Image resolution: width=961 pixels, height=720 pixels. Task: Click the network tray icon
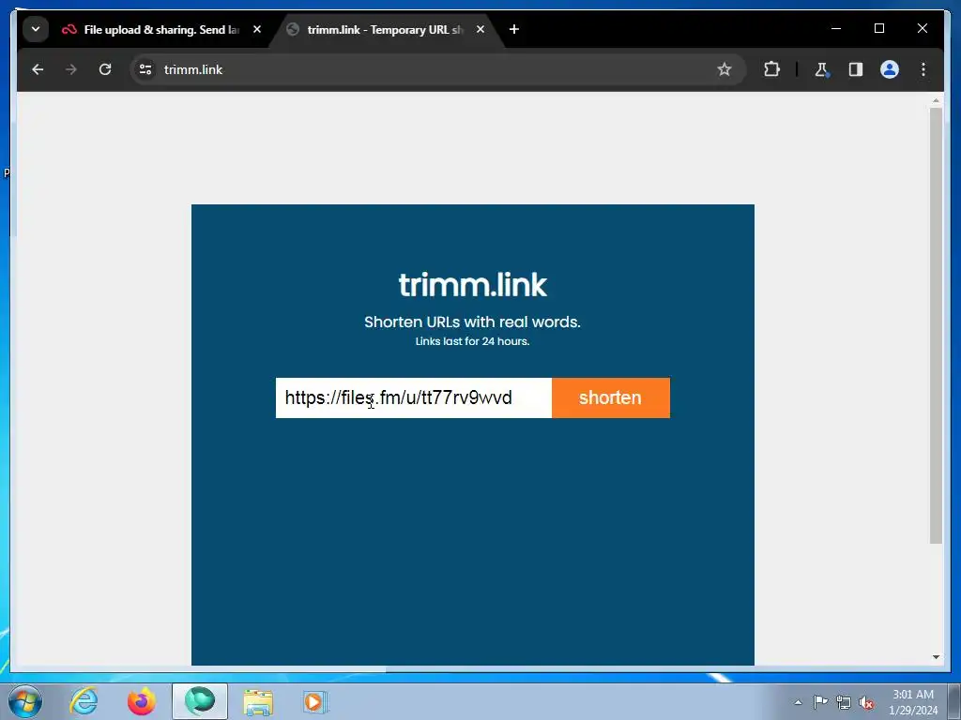844,702
